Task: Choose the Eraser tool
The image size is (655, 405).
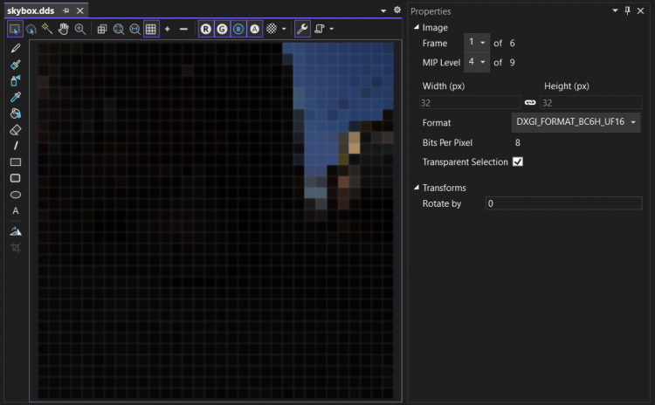Action: pos(16,129)
